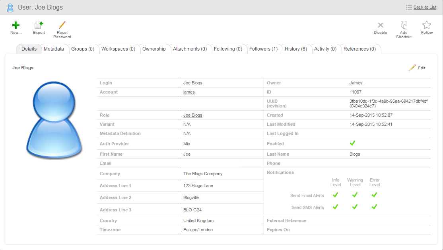Turn off Send SMS Alerts at Info Level
This screenshot has width=443, height=250.
click(x=336, y=207)
